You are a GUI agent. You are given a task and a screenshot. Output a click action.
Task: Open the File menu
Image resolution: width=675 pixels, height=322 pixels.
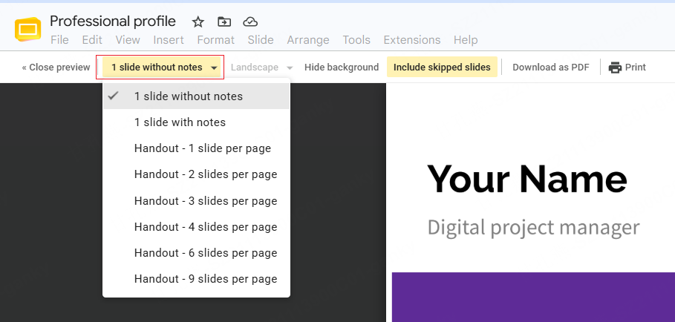click(59, 40)
